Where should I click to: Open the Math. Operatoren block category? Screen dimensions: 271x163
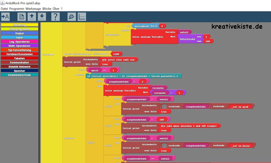pos(19,46)
